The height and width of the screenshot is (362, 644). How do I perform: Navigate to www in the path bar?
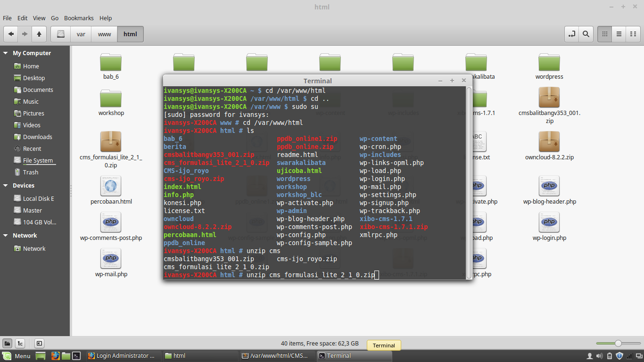point(104,34)
